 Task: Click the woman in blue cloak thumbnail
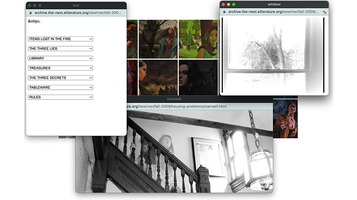point(158,39)
